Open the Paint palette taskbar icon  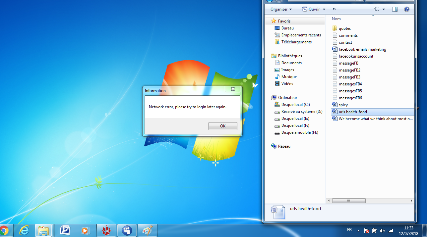(147, 230)
